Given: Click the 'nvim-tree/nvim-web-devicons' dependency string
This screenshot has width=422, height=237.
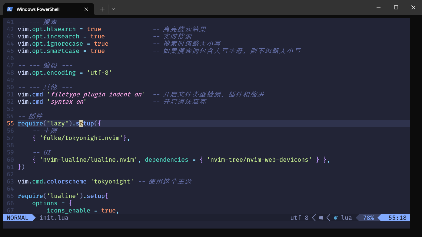Looking at the screenshot, I should tap(259, 160).
